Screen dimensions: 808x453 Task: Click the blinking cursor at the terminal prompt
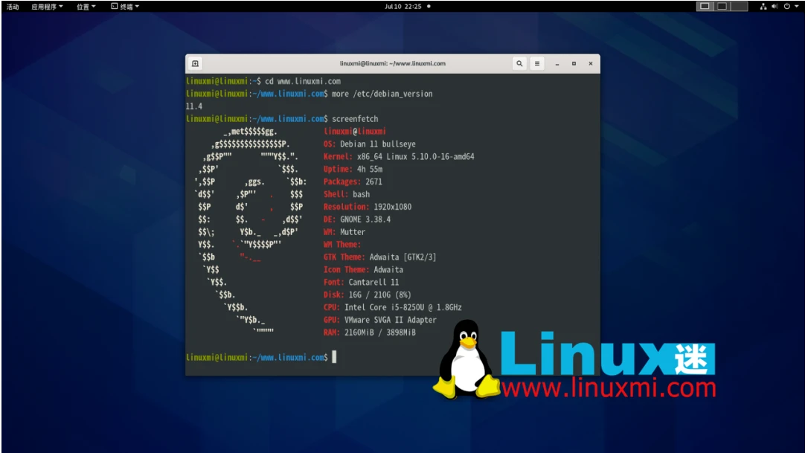333,358
